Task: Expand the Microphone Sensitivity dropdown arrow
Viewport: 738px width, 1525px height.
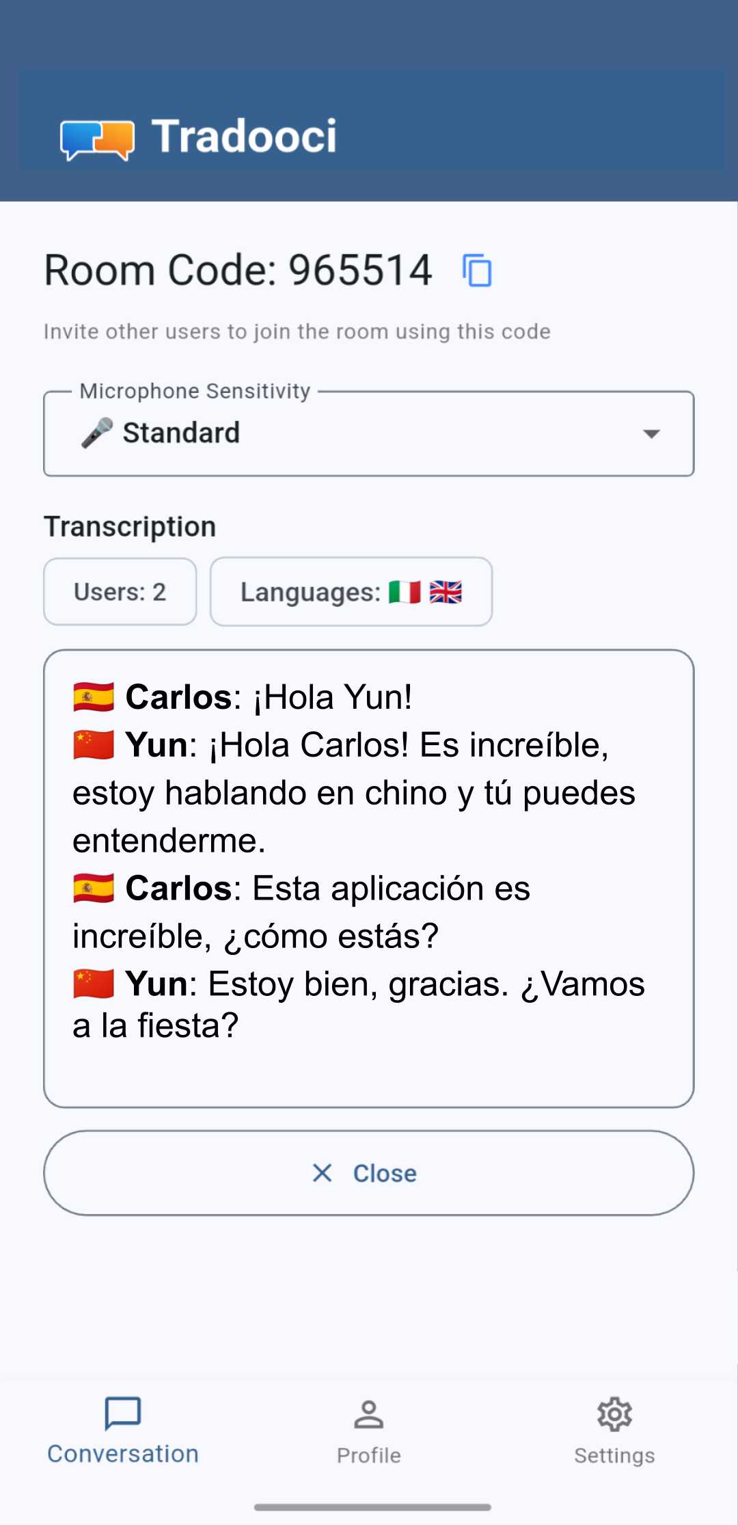Action: 651,434
